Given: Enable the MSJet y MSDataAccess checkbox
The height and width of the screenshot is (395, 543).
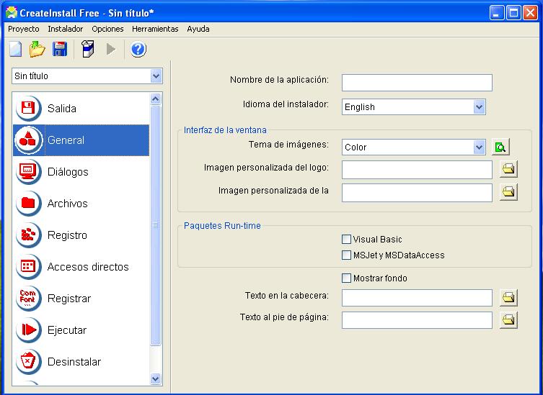Looking at the screenshot, I should 346,255.
